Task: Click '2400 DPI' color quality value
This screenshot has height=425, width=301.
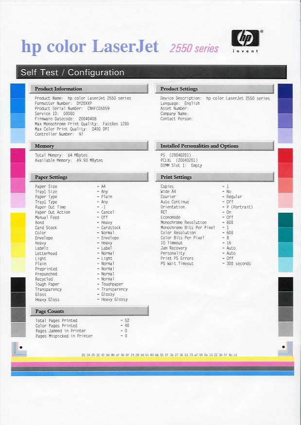Action: coord(100,129)
